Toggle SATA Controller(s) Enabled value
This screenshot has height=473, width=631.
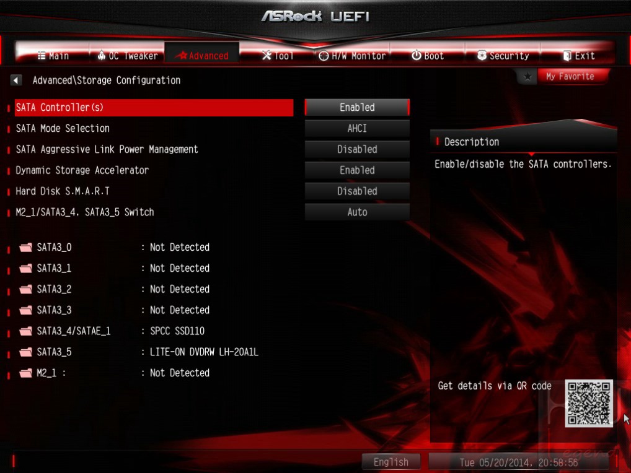pyautogui.click(x=357, y=107)
